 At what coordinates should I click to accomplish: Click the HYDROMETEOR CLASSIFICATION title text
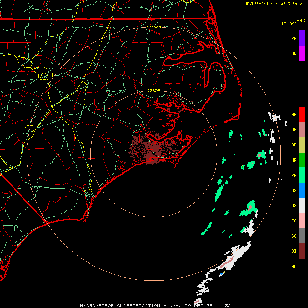(120, 306)
